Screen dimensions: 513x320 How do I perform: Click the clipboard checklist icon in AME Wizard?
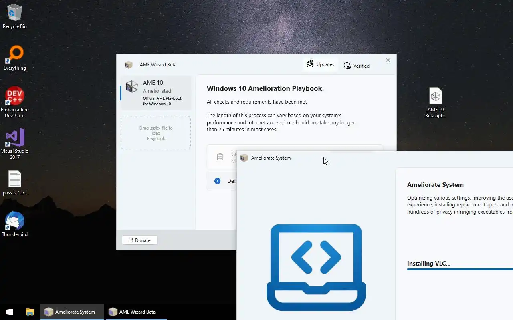[x=220, y=157]
